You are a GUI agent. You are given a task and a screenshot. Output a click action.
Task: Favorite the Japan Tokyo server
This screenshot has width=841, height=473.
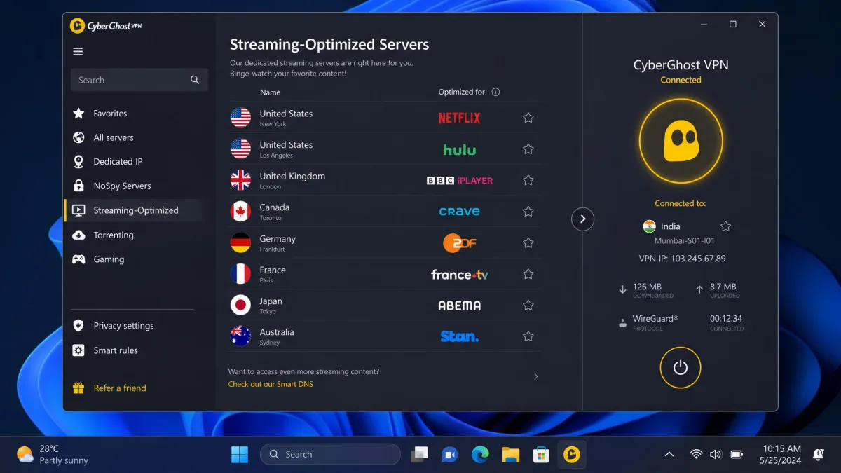(528, 306)
